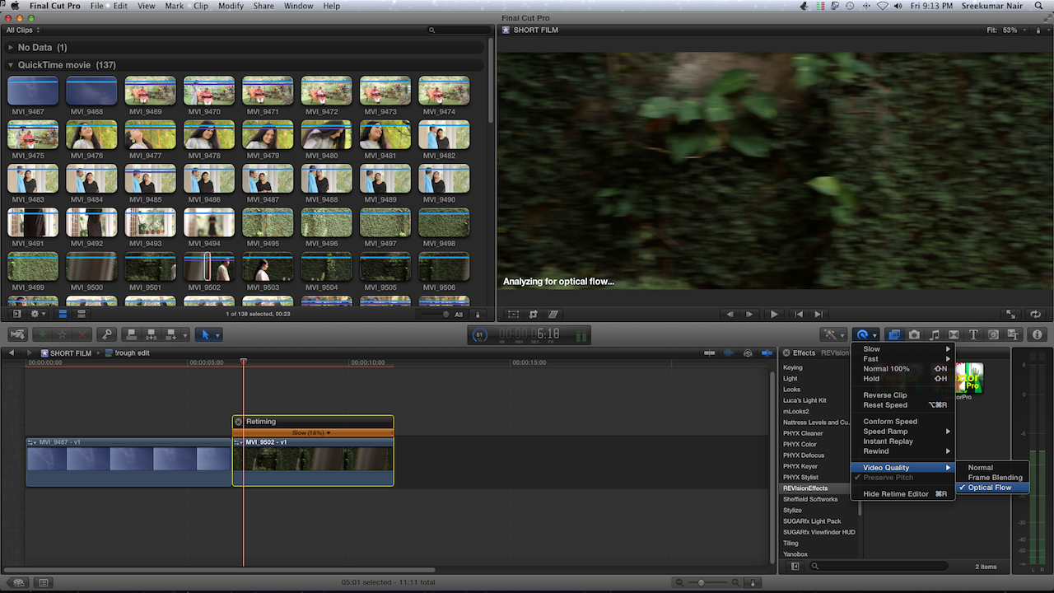Open the keyword editor key icon
This screenshot has width=1054, height=593.
[x=105, y=334]
